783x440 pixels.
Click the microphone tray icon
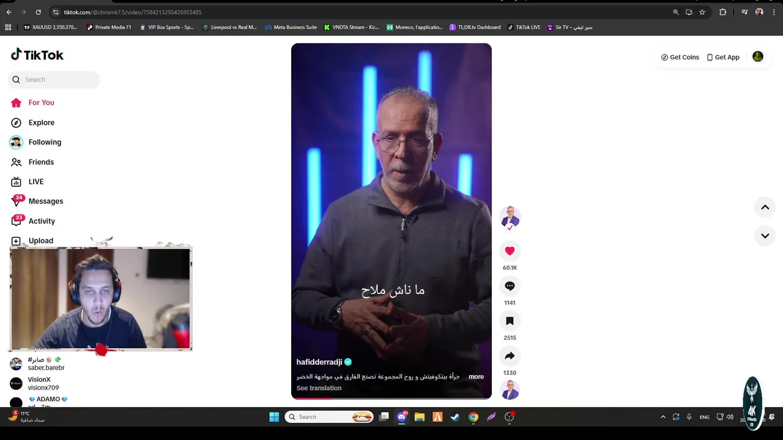(x=689, y=417)
